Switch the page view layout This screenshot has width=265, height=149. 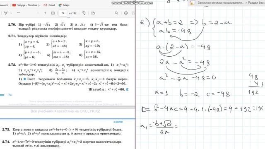[93, 13]
